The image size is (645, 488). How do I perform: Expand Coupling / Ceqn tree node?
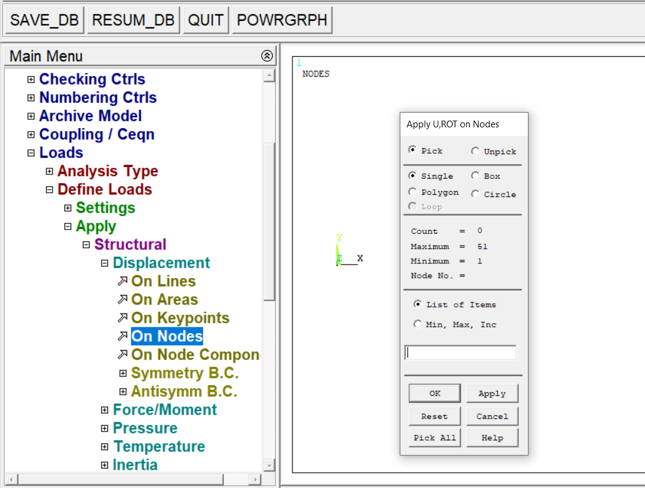coord(31,134)
